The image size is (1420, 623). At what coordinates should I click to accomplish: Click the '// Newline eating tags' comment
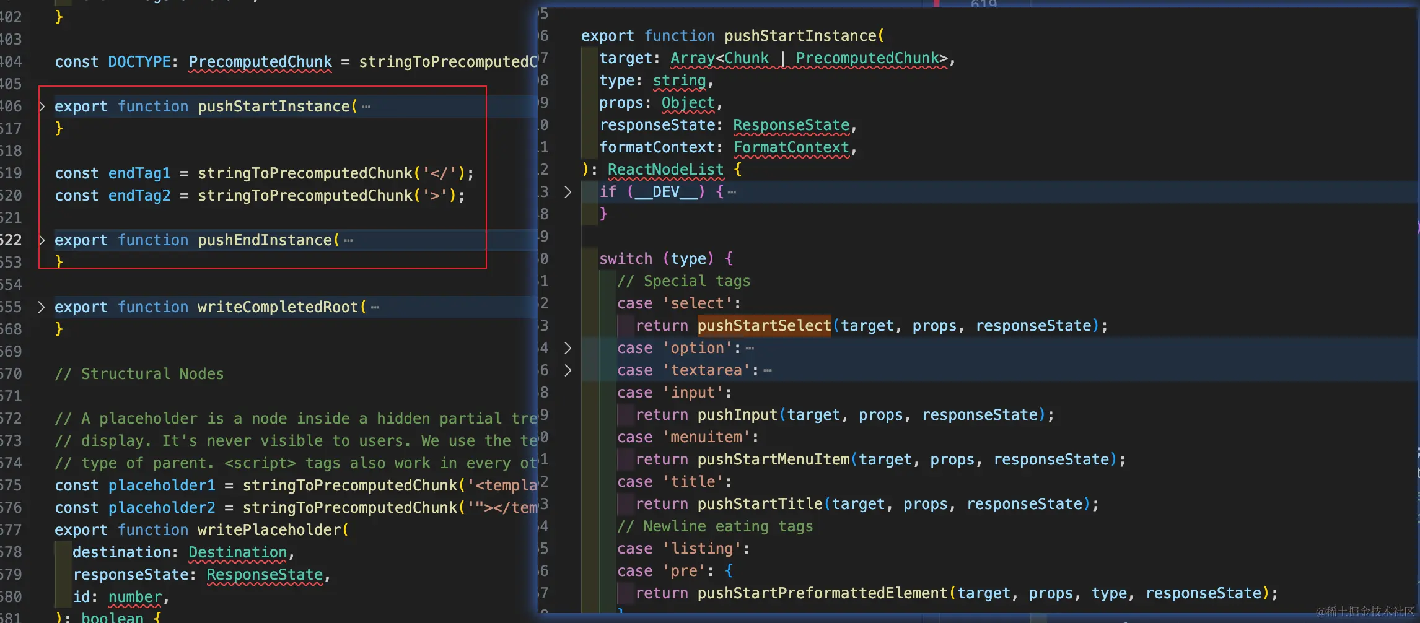click(715, 526)
